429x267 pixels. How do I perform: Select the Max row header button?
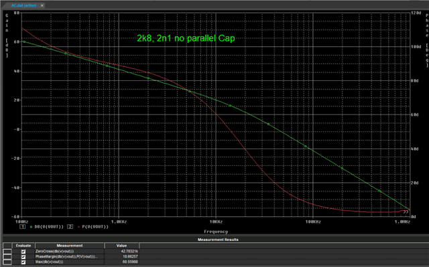[x=7, y=262]
